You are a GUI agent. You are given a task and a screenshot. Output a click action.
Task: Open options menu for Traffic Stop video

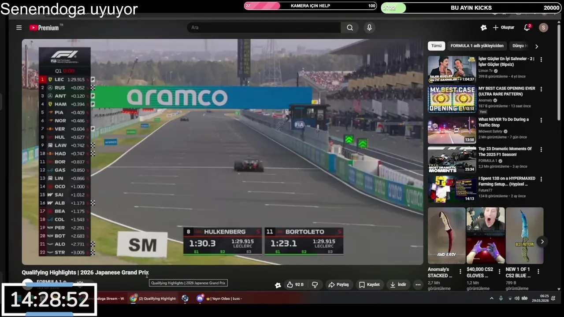(x=541, y=120)
